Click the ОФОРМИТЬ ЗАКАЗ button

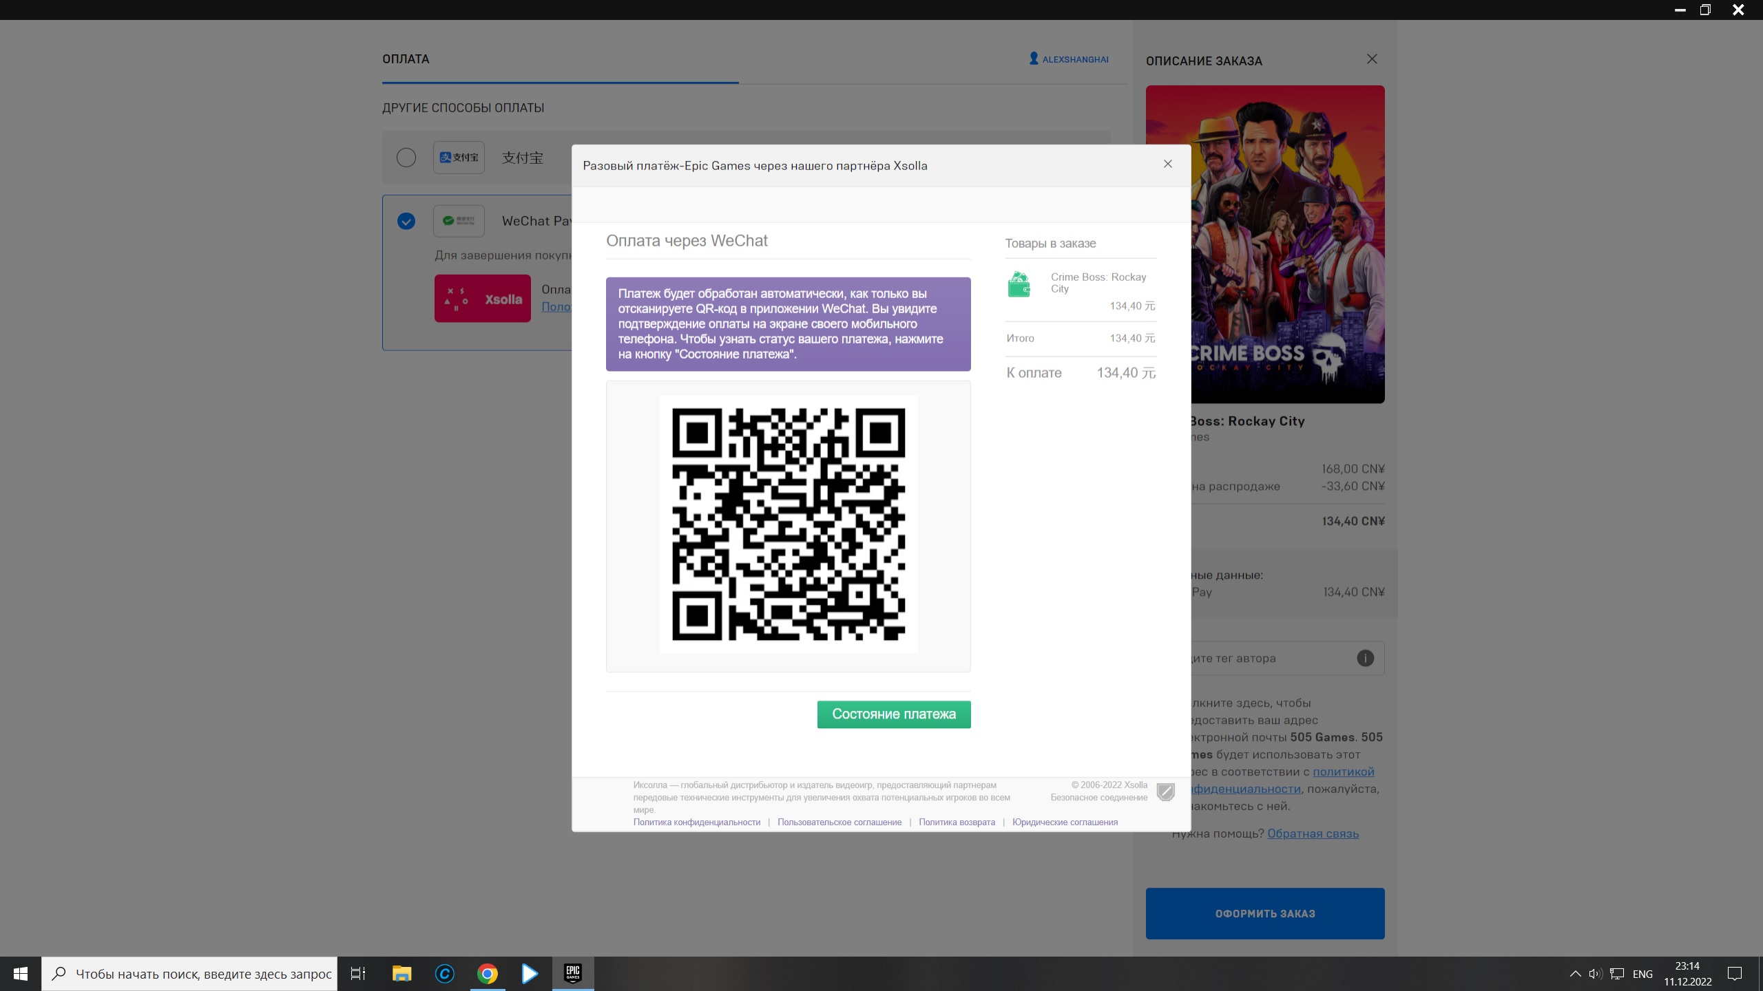tap(1264, 913)
